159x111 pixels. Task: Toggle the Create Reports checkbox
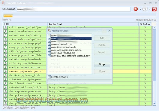point(49,77)
